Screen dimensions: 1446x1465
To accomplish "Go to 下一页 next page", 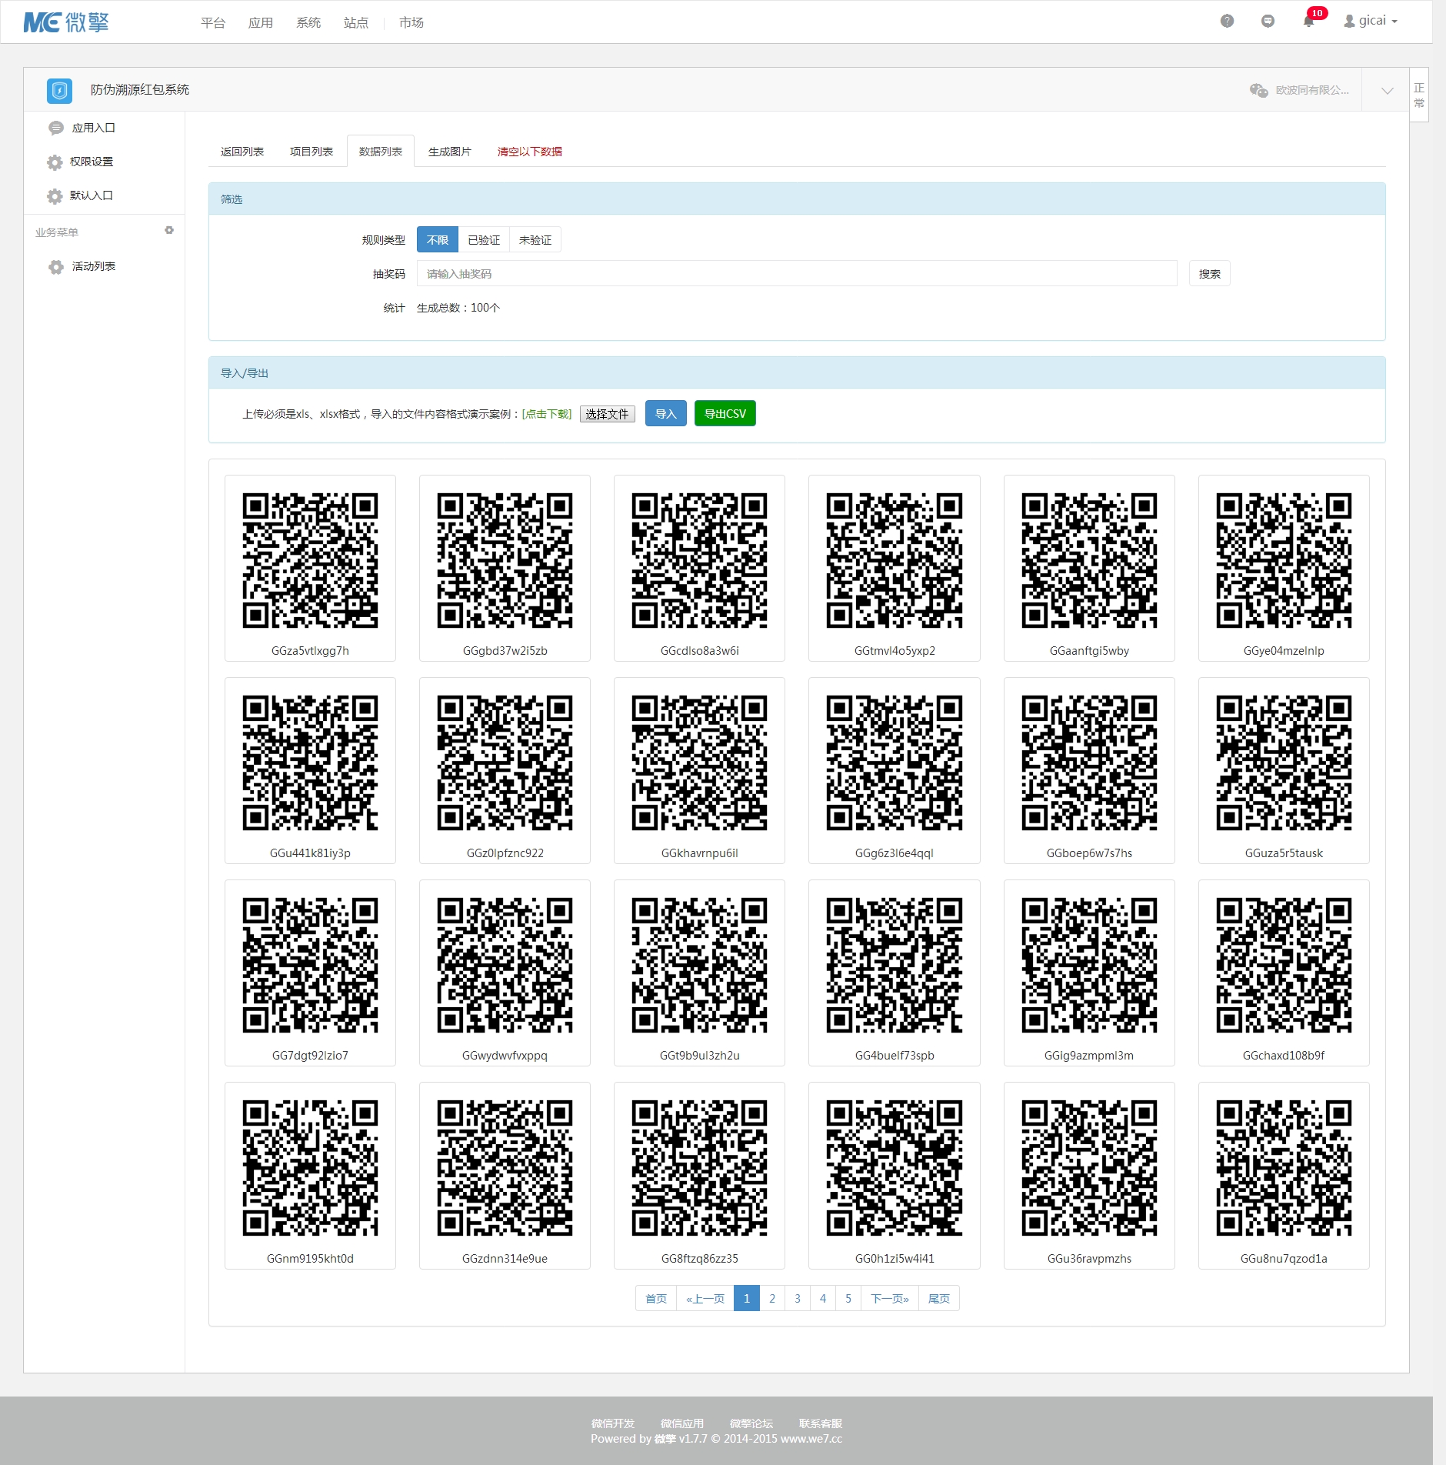I will point(890,1299).
